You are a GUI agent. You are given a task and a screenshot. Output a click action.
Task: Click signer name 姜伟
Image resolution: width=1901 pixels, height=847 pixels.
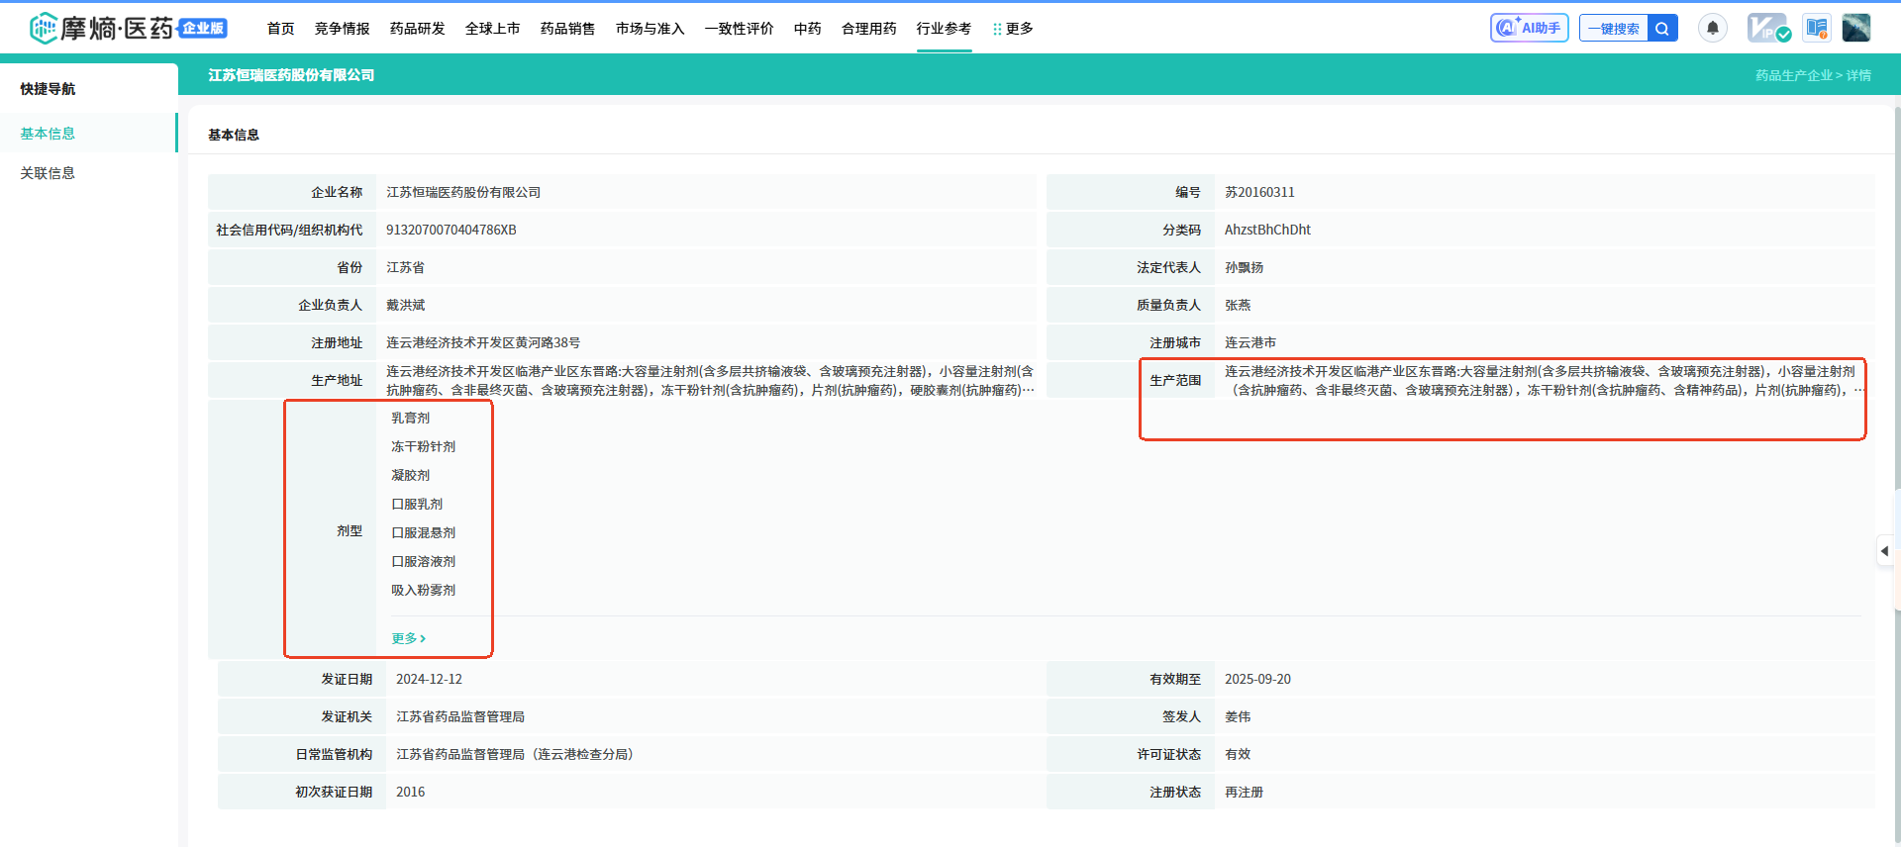pos(1238,716)
